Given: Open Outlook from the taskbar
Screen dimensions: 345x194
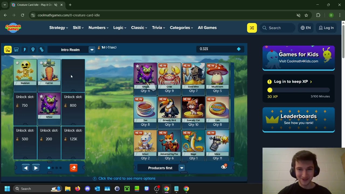Looking at the screenshot, I should [97, 189].
